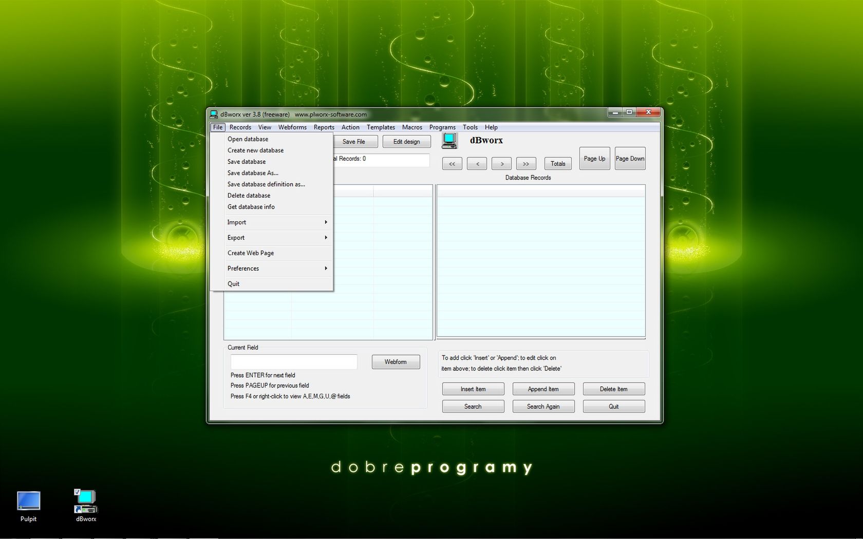
Task: Click the Database Records list area
Action: (541, 262)
